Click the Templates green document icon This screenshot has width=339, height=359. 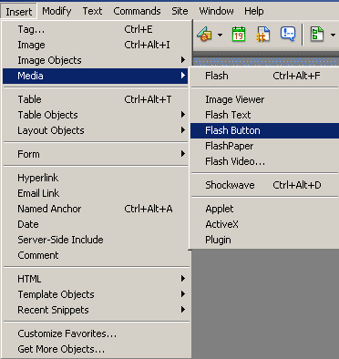pos(317,34)
